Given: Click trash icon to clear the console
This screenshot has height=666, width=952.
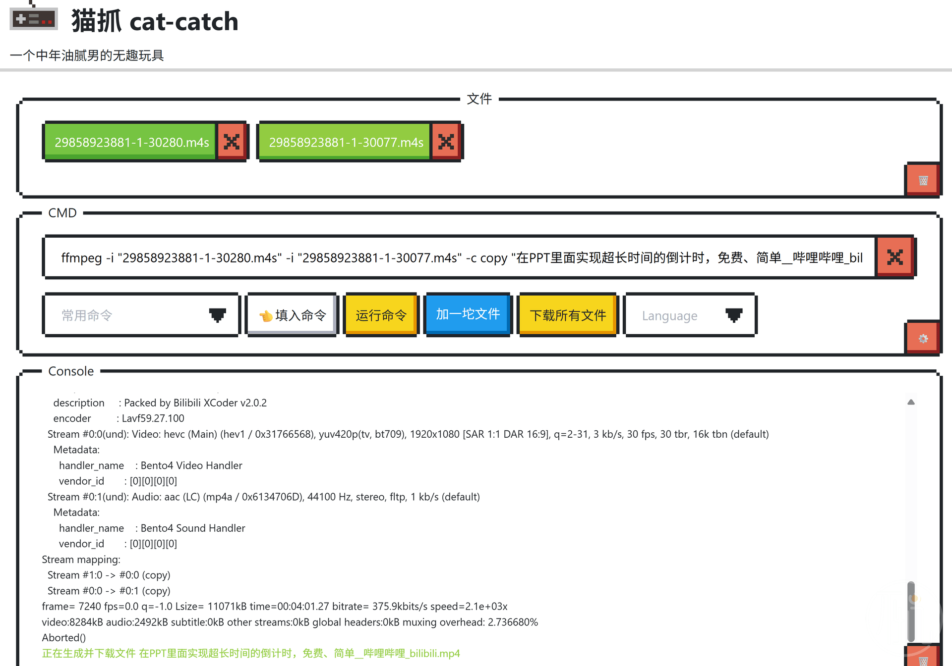Looking at the screenshot, I should (923, 658).
